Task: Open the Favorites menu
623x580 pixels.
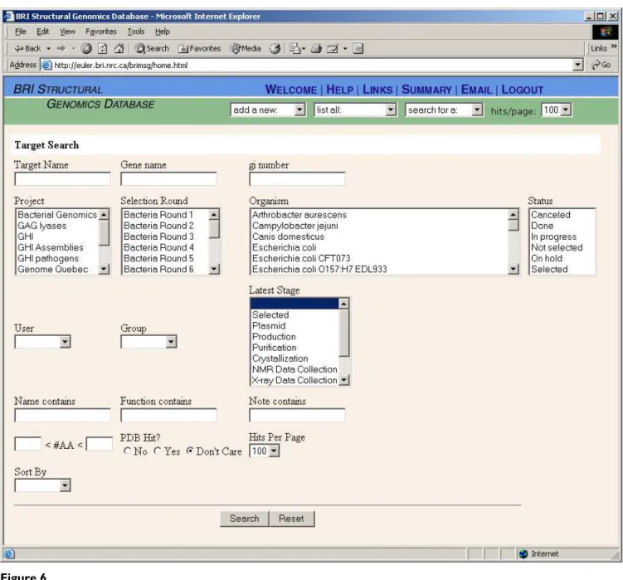Action: 101,32
